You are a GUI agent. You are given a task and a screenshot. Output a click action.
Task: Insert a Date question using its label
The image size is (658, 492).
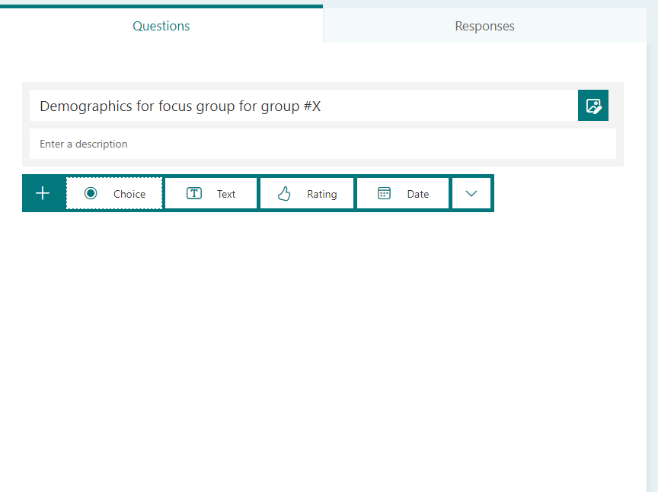(x=417, y=194)
